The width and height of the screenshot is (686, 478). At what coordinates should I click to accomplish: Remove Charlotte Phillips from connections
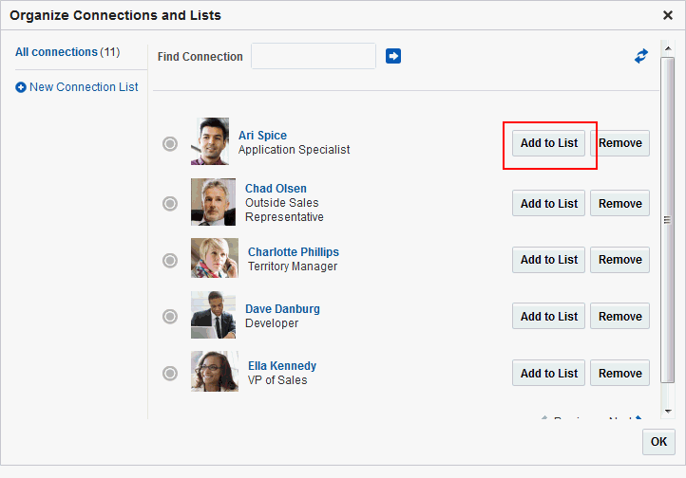[619, 260]
